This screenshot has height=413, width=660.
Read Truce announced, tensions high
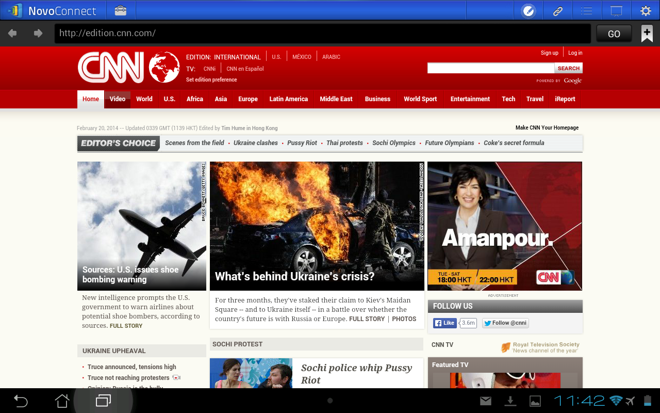[132, 367]
